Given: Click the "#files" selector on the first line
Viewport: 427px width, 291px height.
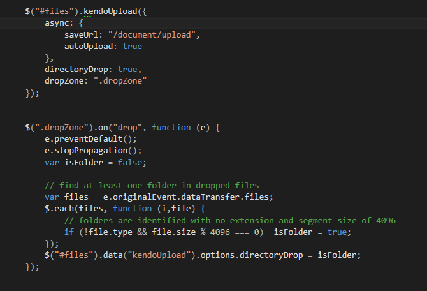Looking at the screenshot, I should (54, 11).
